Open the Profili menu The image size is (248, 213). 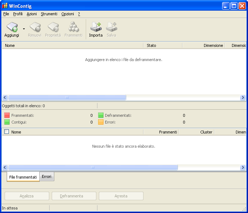(18, 14)
